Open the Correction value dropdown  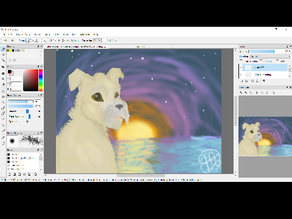[x=97, y=41]
